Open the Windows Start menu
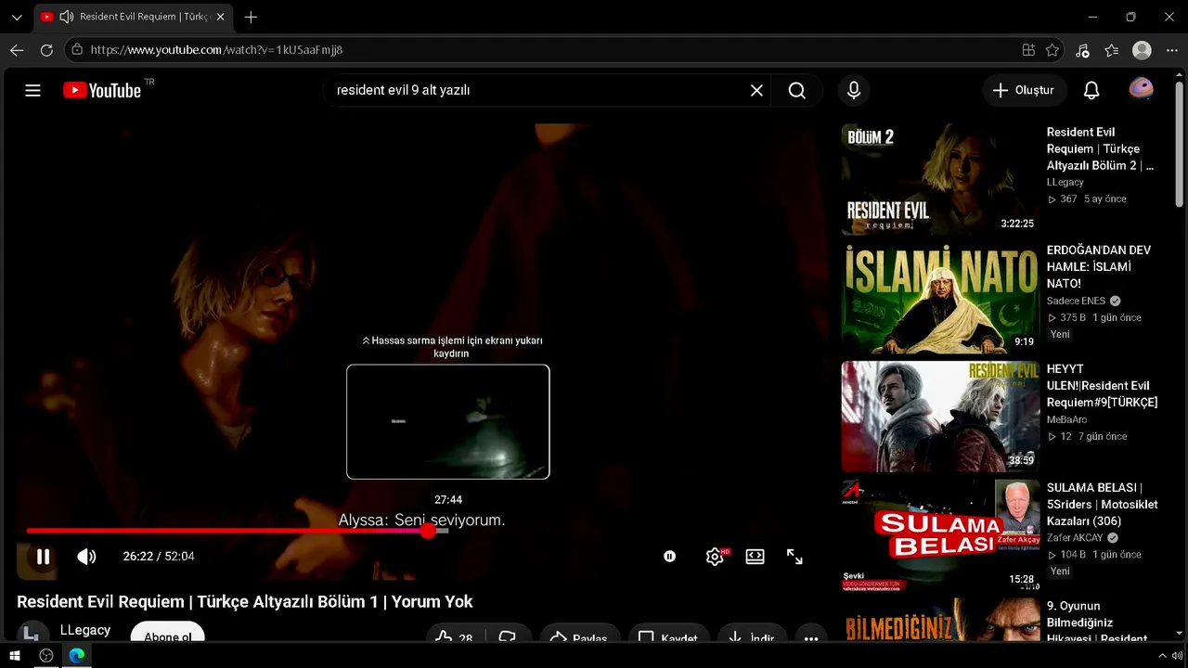1188x668 pixels. point(16,656)
